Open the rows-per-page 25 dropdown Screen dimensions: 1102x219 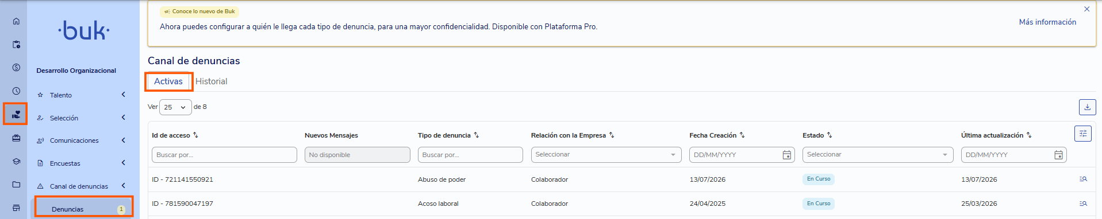pyautogui.click(x=175, y=107)
